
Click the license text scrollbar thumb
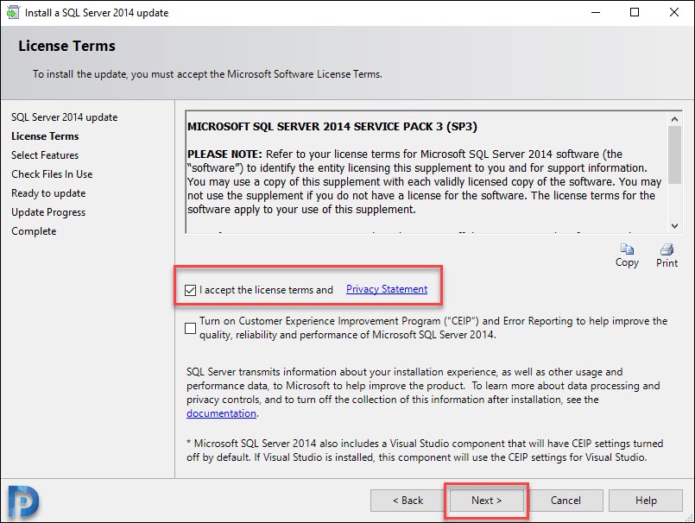click(674, 154)
